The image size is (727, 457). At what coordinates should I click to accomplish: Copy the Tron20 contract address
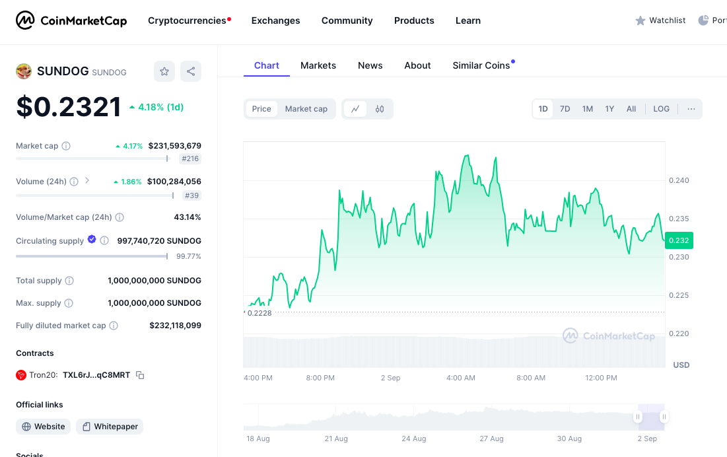click(140, 375)
